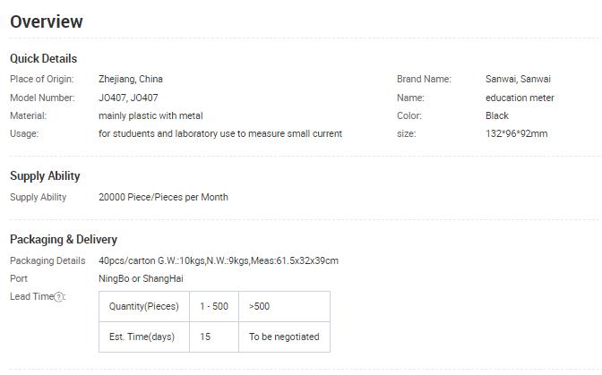This screenshot has width=602, height=375.
Task: Select the To be negotiated table cell
Action: [285, 337]
